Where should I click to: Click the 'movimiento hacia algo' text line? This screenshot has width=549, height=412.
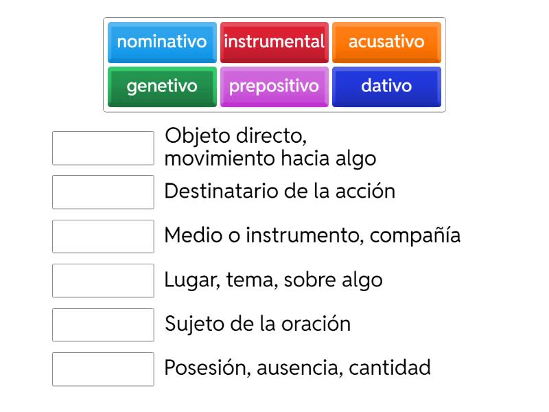coord(270,159)
